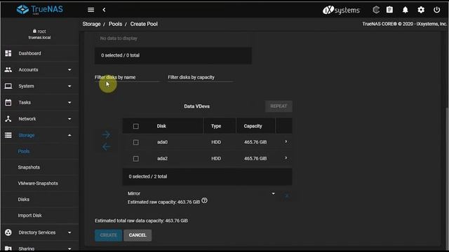
Task: Click the help icon beside raw capacity
Action: [204, 201]
